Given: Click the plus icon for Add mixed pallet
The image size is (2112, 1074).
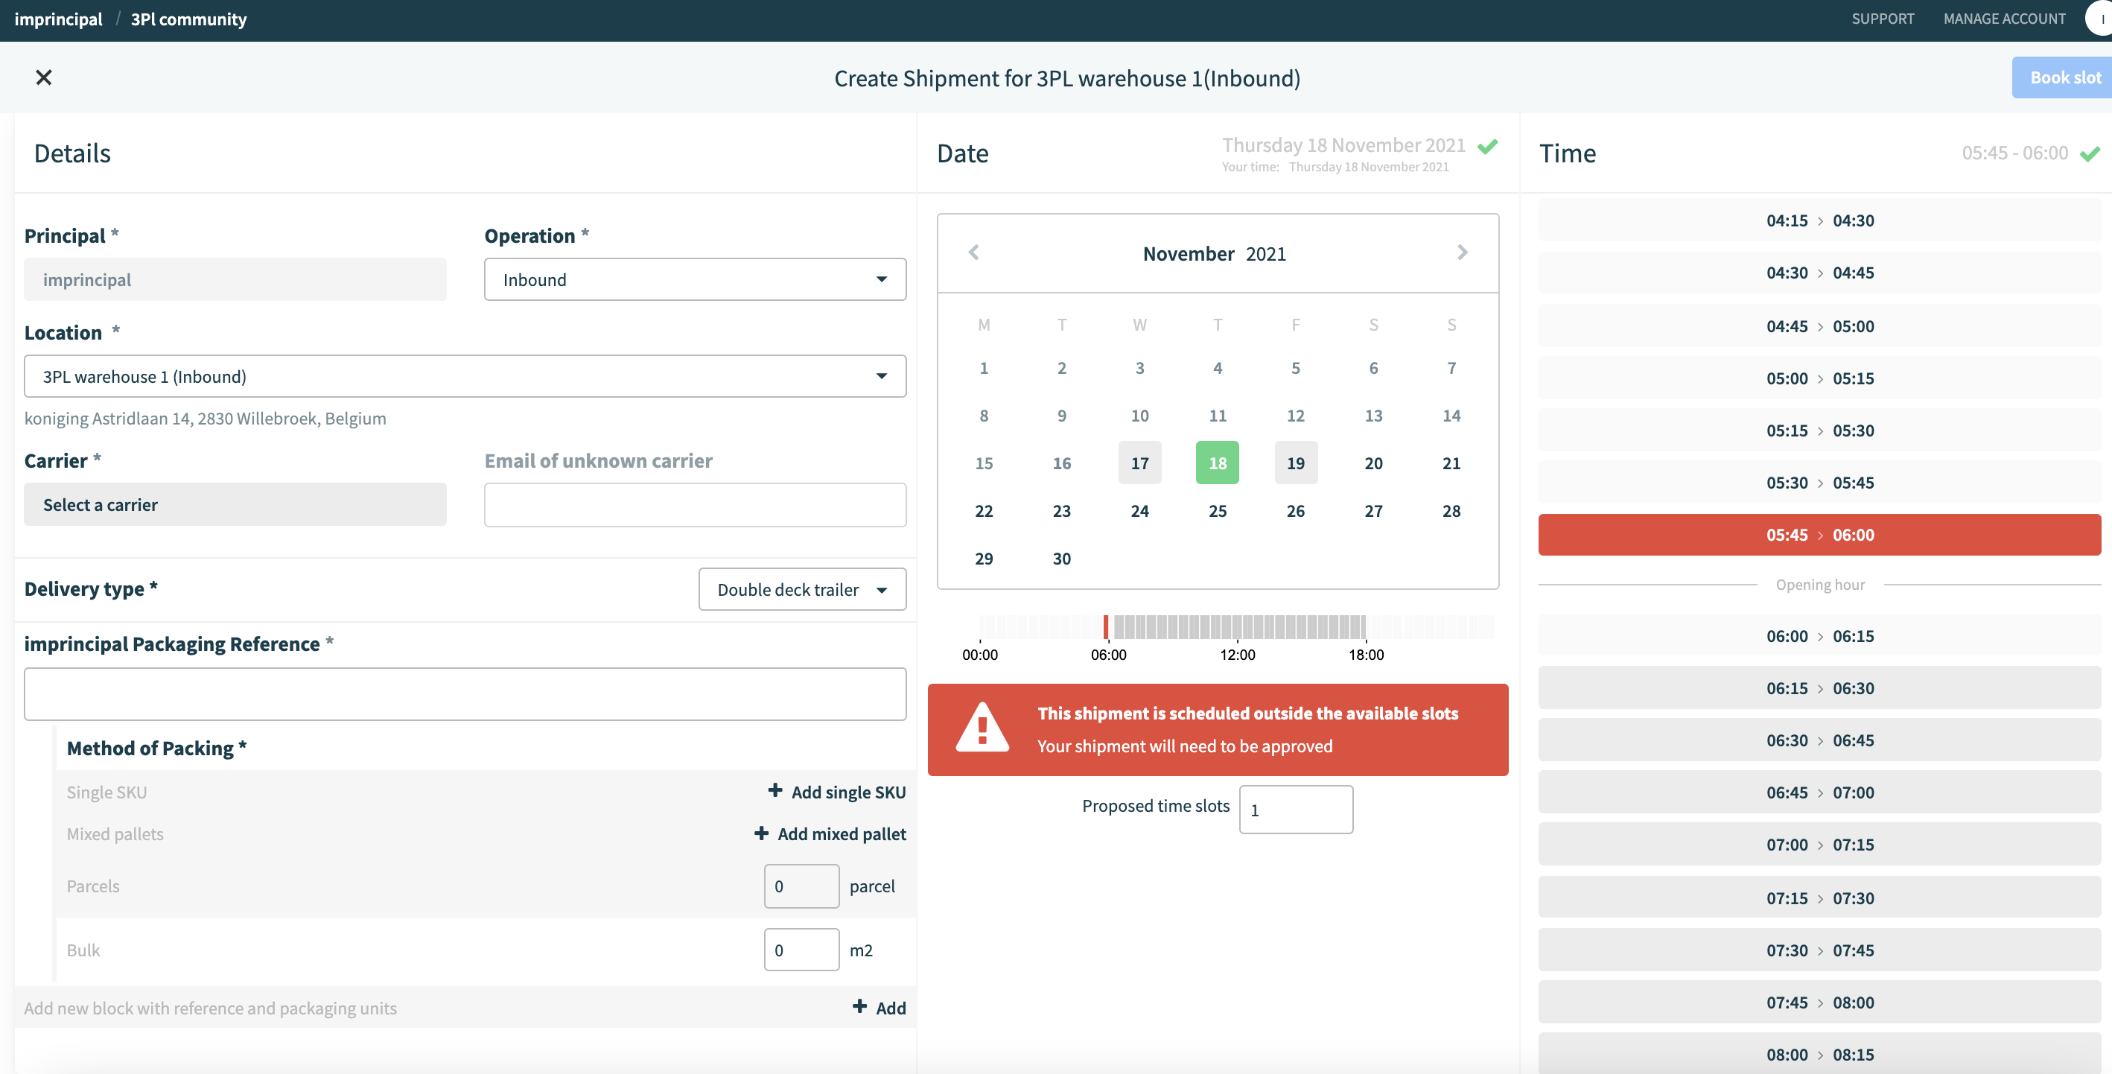Looking at the screenshot, I should pos(761,833).
